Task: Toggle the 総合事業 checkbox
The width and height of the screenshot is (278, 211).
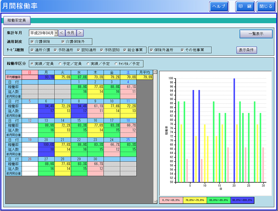Action: point(125,50)
